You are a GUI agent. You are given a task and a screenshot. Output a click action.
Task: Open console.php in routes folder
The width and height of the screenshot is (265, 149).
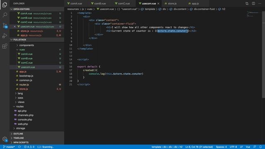point(37,120)
